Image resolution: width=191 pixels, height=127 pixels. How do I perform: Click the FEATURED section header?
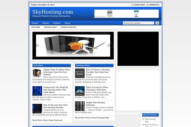pyautogui.click(x=52, y=65)
